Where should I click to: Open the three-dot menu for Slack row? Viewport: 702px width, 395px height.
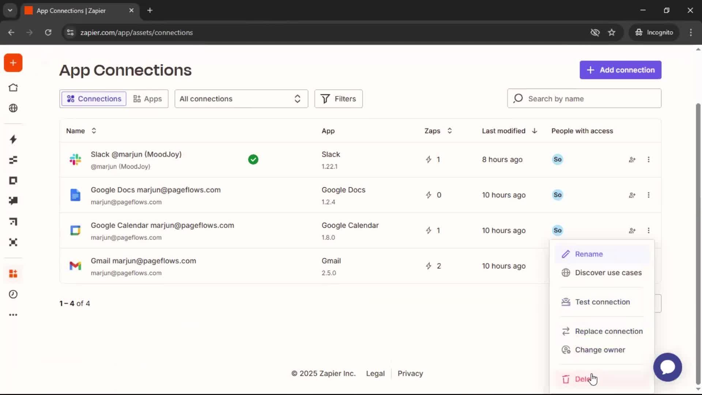pos(649,159)
